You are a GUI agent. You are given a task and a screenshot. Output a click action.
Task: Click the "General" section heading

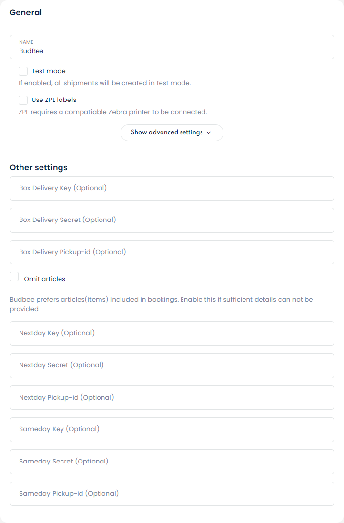click(x=26, y=13)
